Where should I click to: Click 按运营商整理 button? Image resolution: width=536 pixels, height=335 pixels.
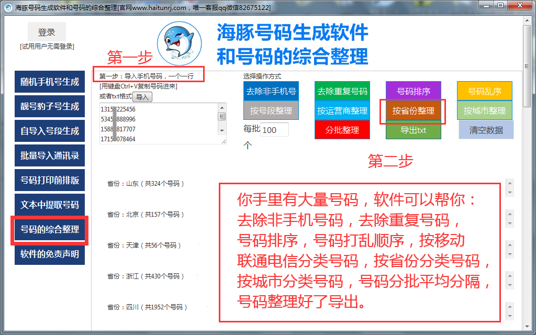click(x=342, y=111)
